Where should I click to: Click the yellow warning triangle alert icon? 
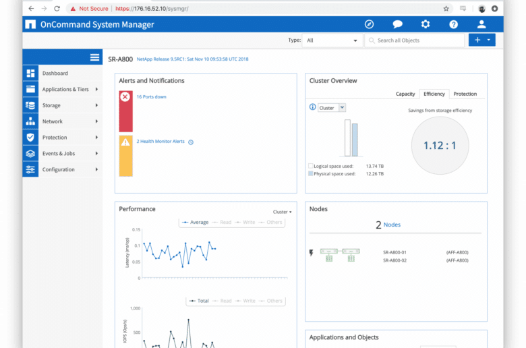(x=125, y=142)
